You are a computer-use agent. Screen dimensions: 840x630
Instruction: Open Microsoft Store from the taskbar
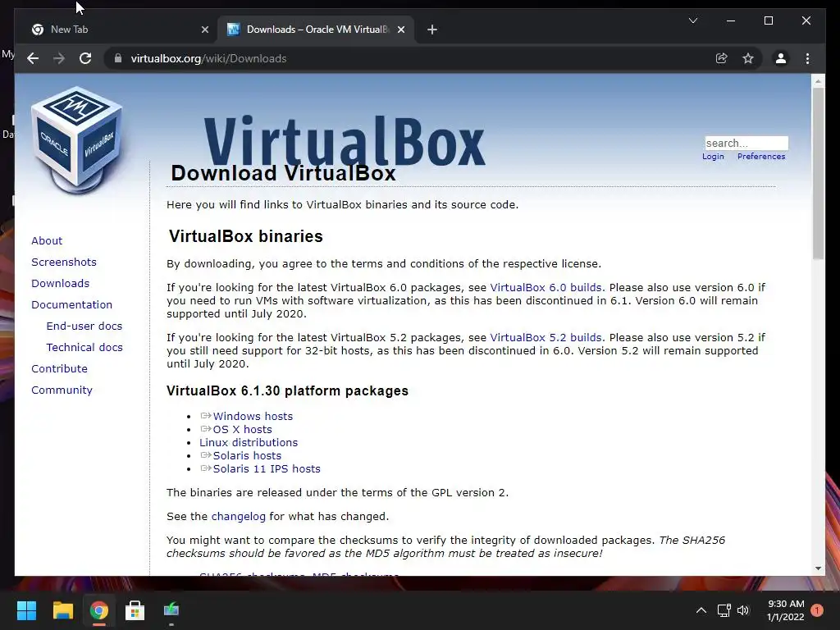click(x=135, y=610)
